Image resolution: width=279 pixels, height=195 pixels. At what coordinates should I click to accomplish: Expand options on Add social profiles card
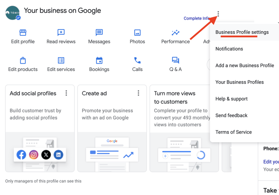(x=66, y=93)
